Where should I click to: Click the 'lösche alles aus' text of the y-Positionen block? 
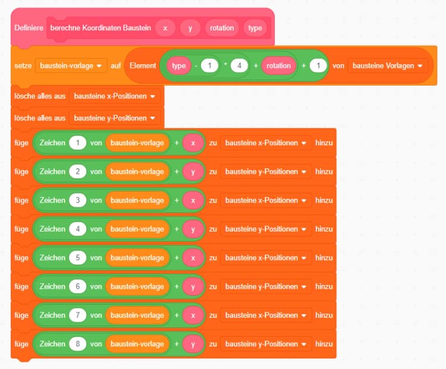pyautogui.click(x=40, y=118)
